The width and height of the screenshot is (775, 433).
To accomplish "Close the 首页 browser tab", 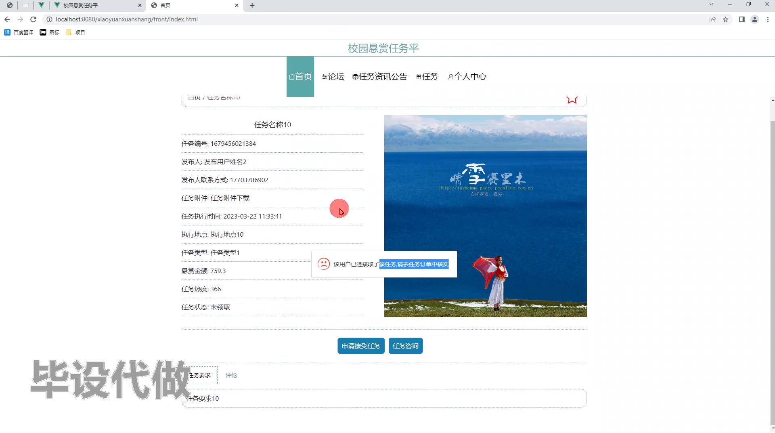I will pyautogui.click(x=237, y=5).
